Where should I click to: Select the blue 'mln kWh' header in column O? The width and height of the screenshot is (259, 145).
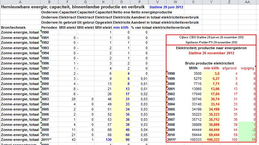[x=121, y=27]
